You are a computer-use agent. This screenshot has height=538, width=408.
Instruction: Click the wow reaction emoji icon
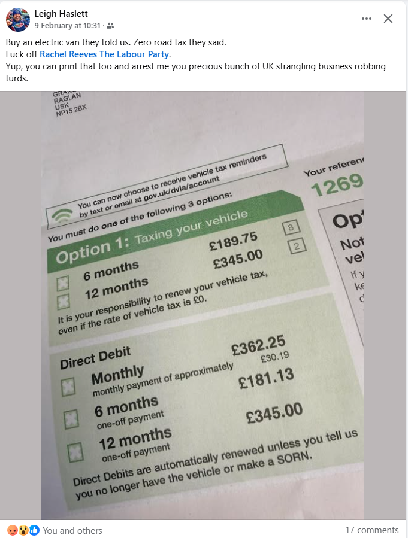click(23, 530)
